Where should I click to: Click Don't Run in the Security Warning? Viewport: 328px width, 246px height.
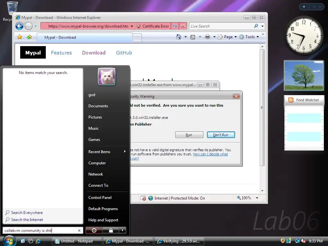coord(221,135)
